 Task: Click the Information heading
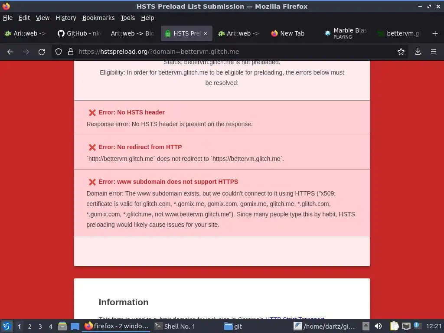pyautogui.click(x=124, y=302)
